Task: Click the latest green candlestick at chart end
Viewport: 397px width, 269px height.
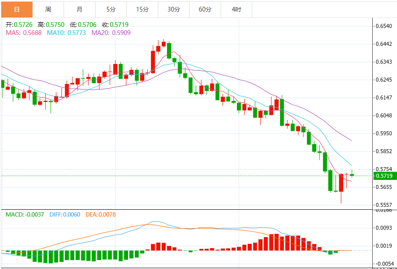Action: click(x=352, y=175)
